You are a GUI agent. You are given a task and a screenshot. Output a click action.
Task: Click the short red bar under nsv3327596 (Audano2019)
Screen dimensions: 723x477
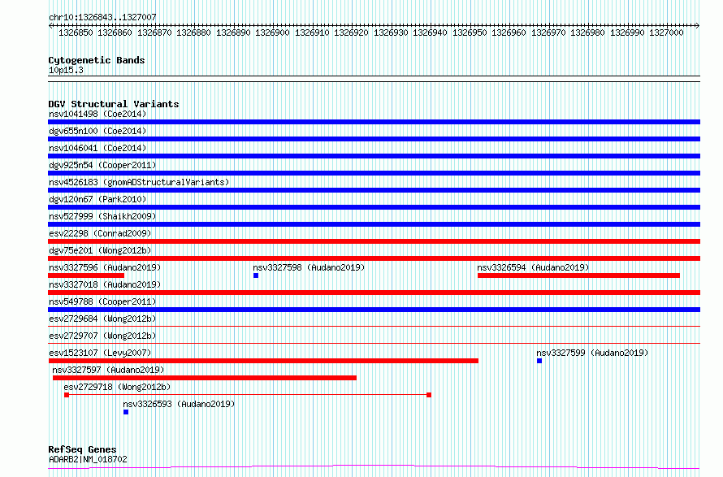pyautogui.click(x=86, y=275)
